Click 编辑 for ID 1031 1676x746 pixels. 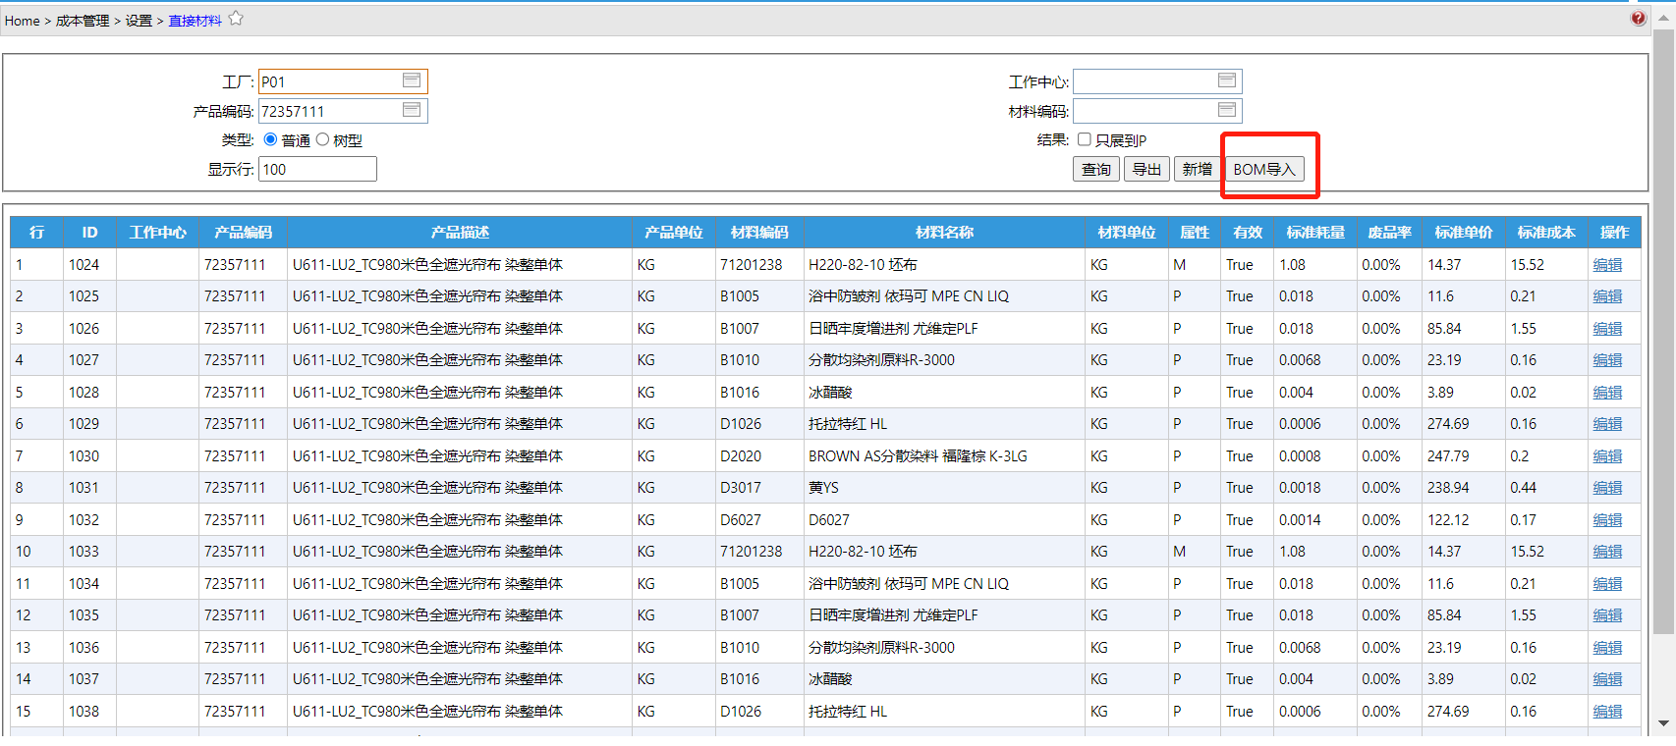1607,488
